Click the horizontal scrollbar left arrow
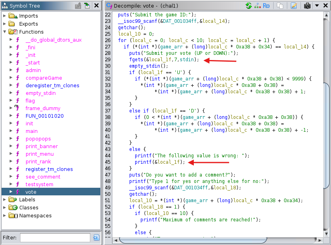The width and height of the screenshot is (331, 245). coord(116,240)
